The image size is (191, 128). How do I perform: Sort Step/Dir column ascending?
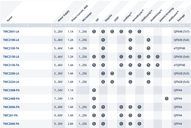coord(101,25)
